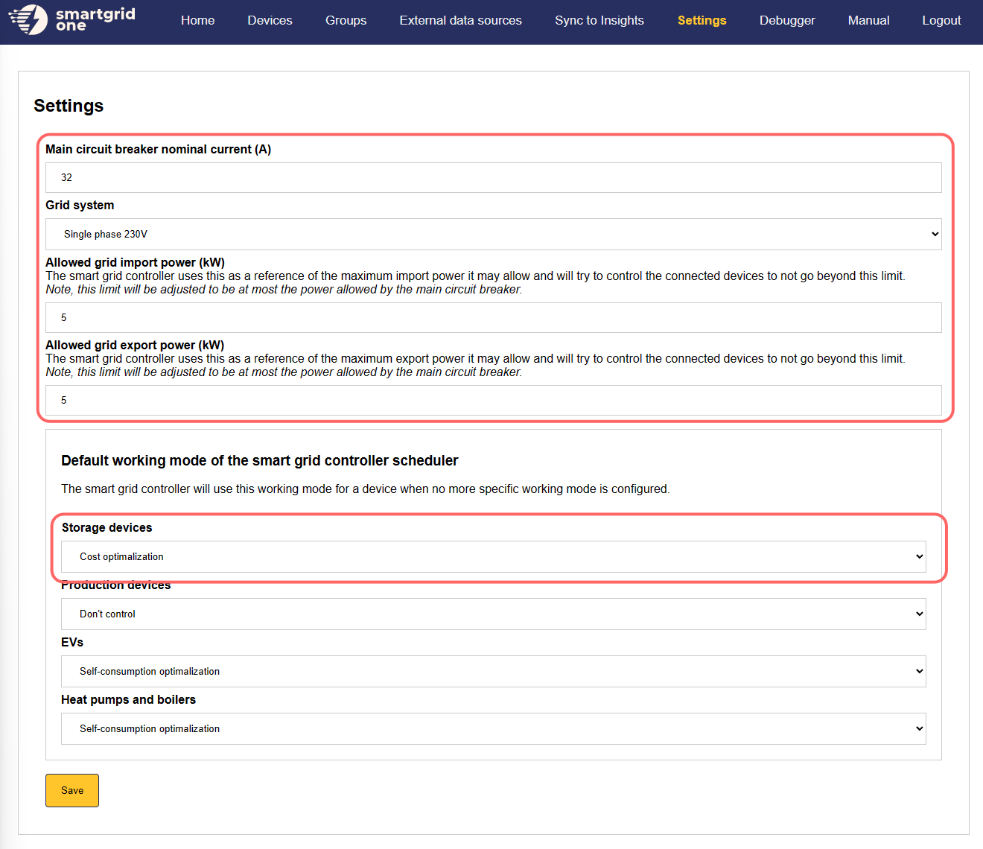Log out using Logout link
983x849 pixels.
941,21
